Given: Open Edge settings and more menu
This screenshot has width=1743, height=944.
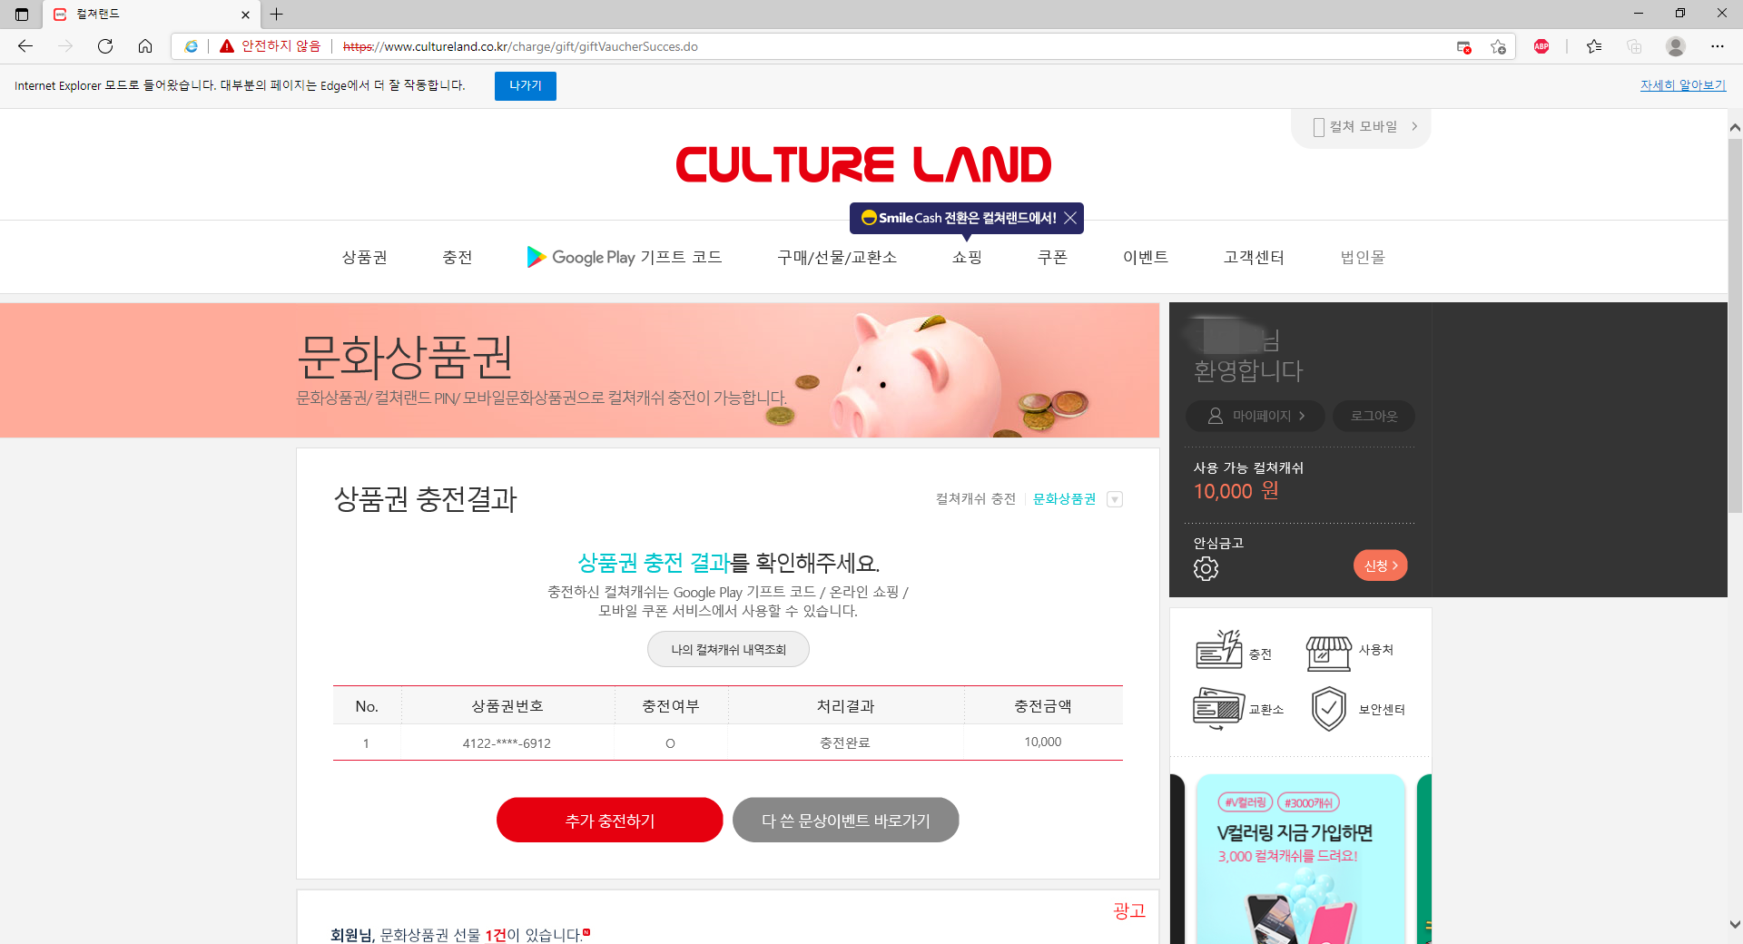Looking at the screenshot, I should [1718, 46].
